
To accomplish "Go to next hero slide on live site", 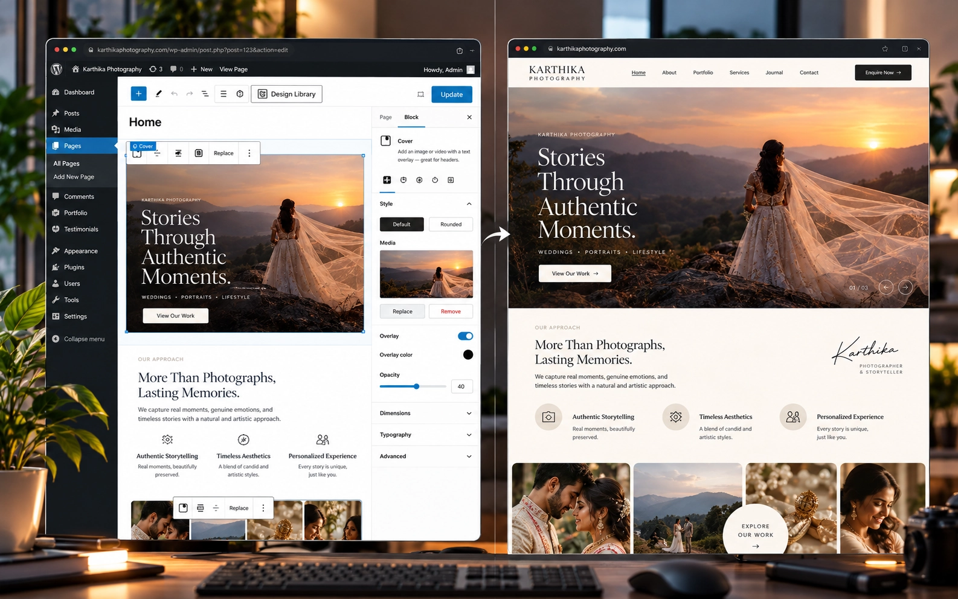I will [905, 287].
